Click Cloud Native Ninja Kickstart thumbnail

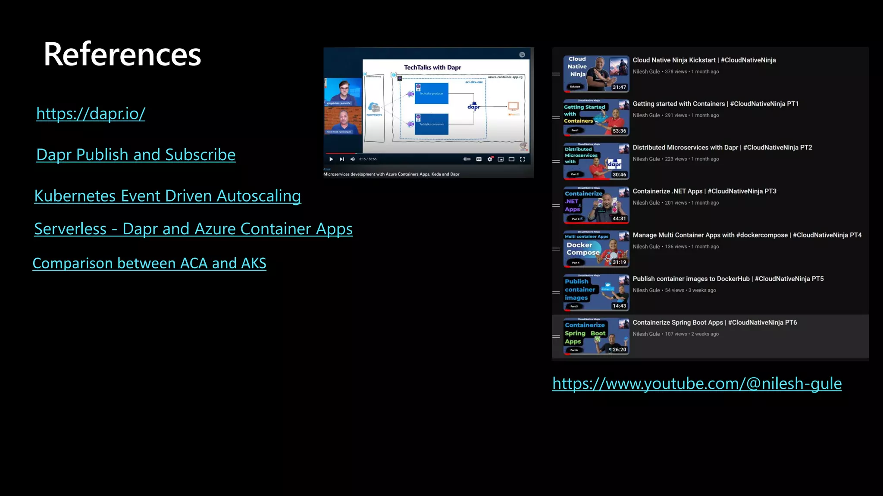coord(596,74)
